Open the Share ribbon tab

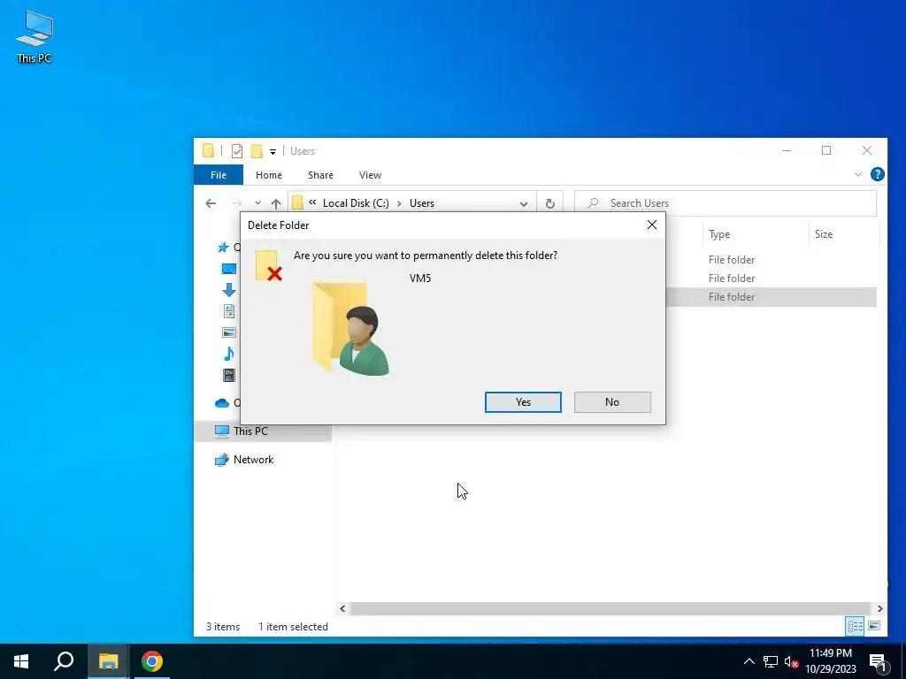(x=320, y=175)
